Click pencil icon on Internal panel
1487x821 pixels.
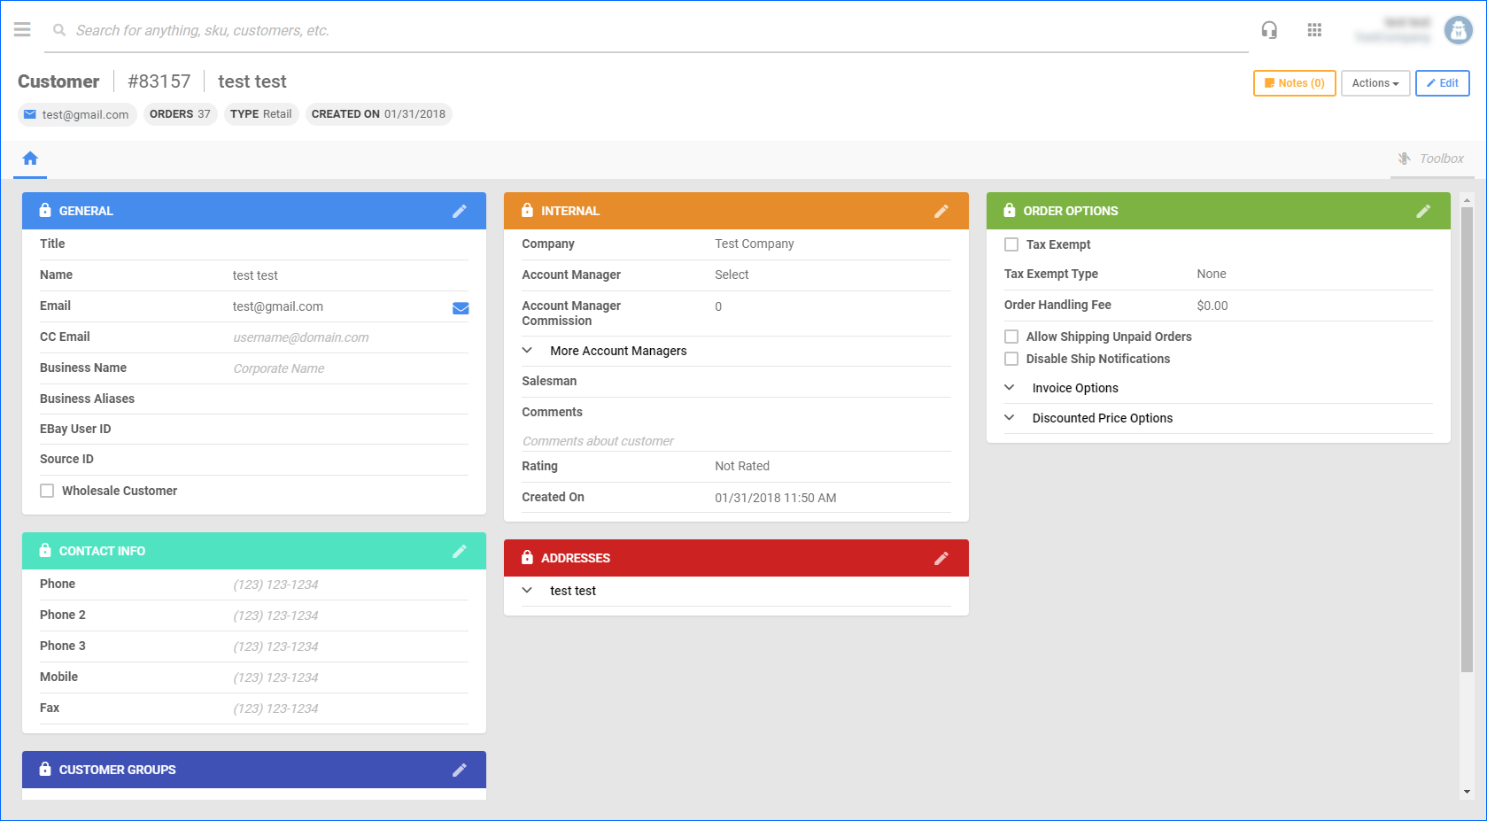coord(941,211)
